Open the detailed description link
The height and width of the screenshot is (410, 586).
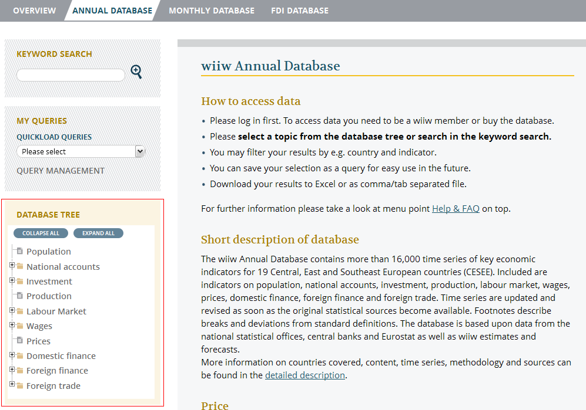pyautogui.click(x=304, y=375)
